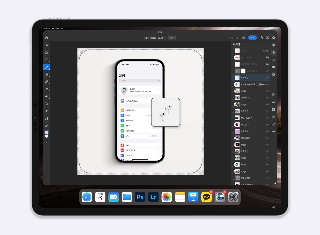The image size is (320, 235).
Task: Go to the Photoshop home screen
Action: pos(46,38)
